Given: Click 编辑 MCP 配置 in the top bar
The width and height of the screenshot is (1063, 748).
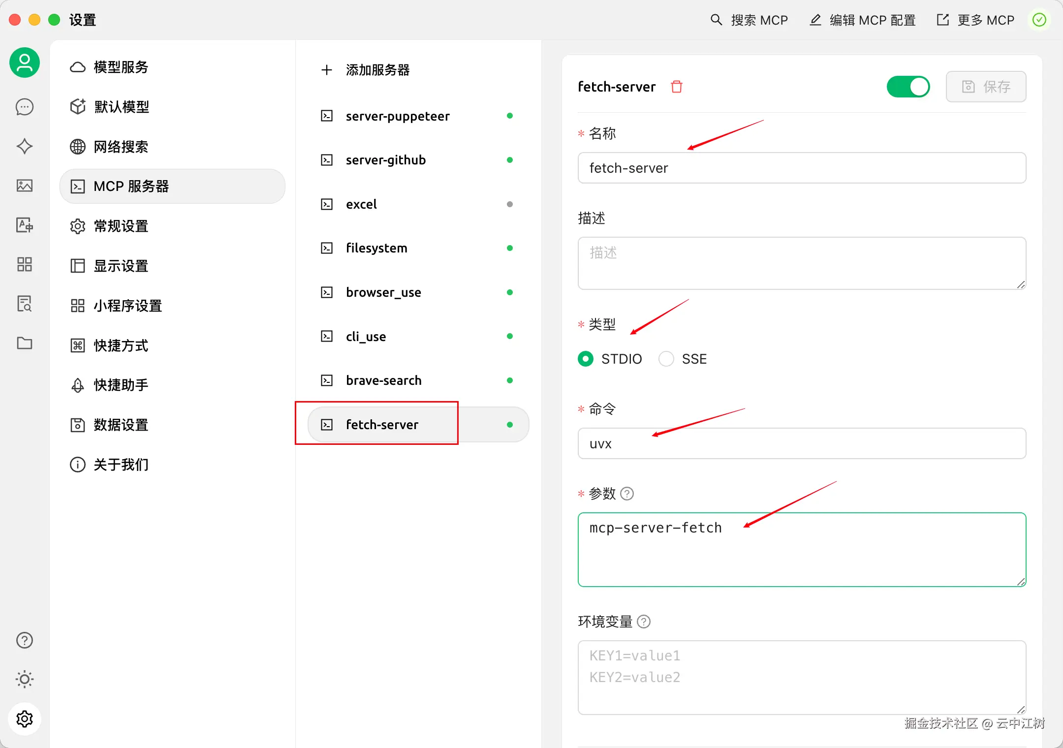Looking at the screenshot, I should coord(862,20).
